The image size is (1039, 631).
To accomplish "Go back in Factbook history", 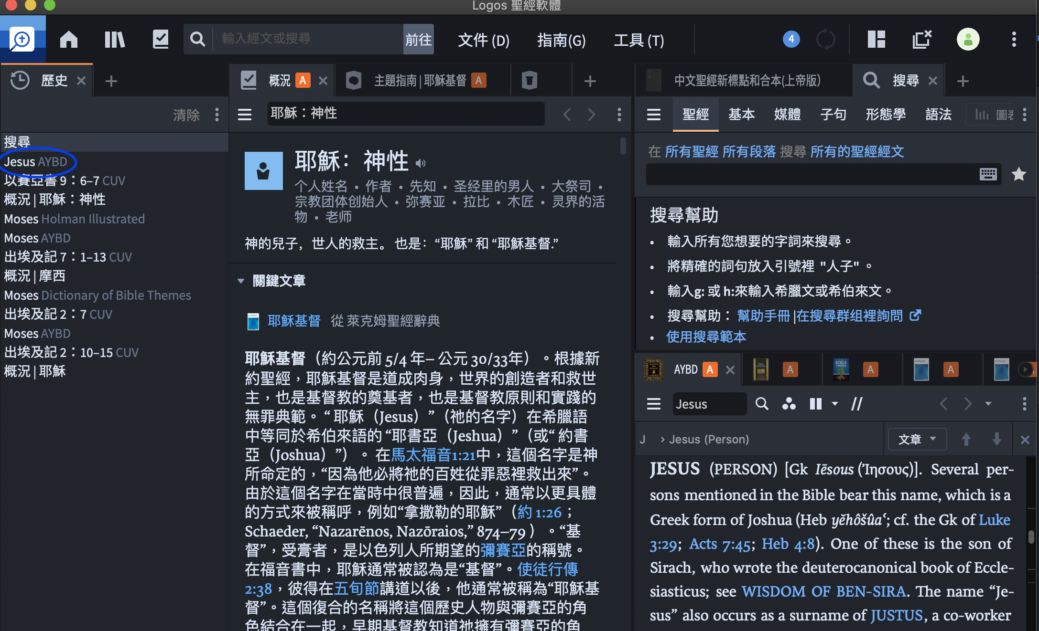I will 567,115.
